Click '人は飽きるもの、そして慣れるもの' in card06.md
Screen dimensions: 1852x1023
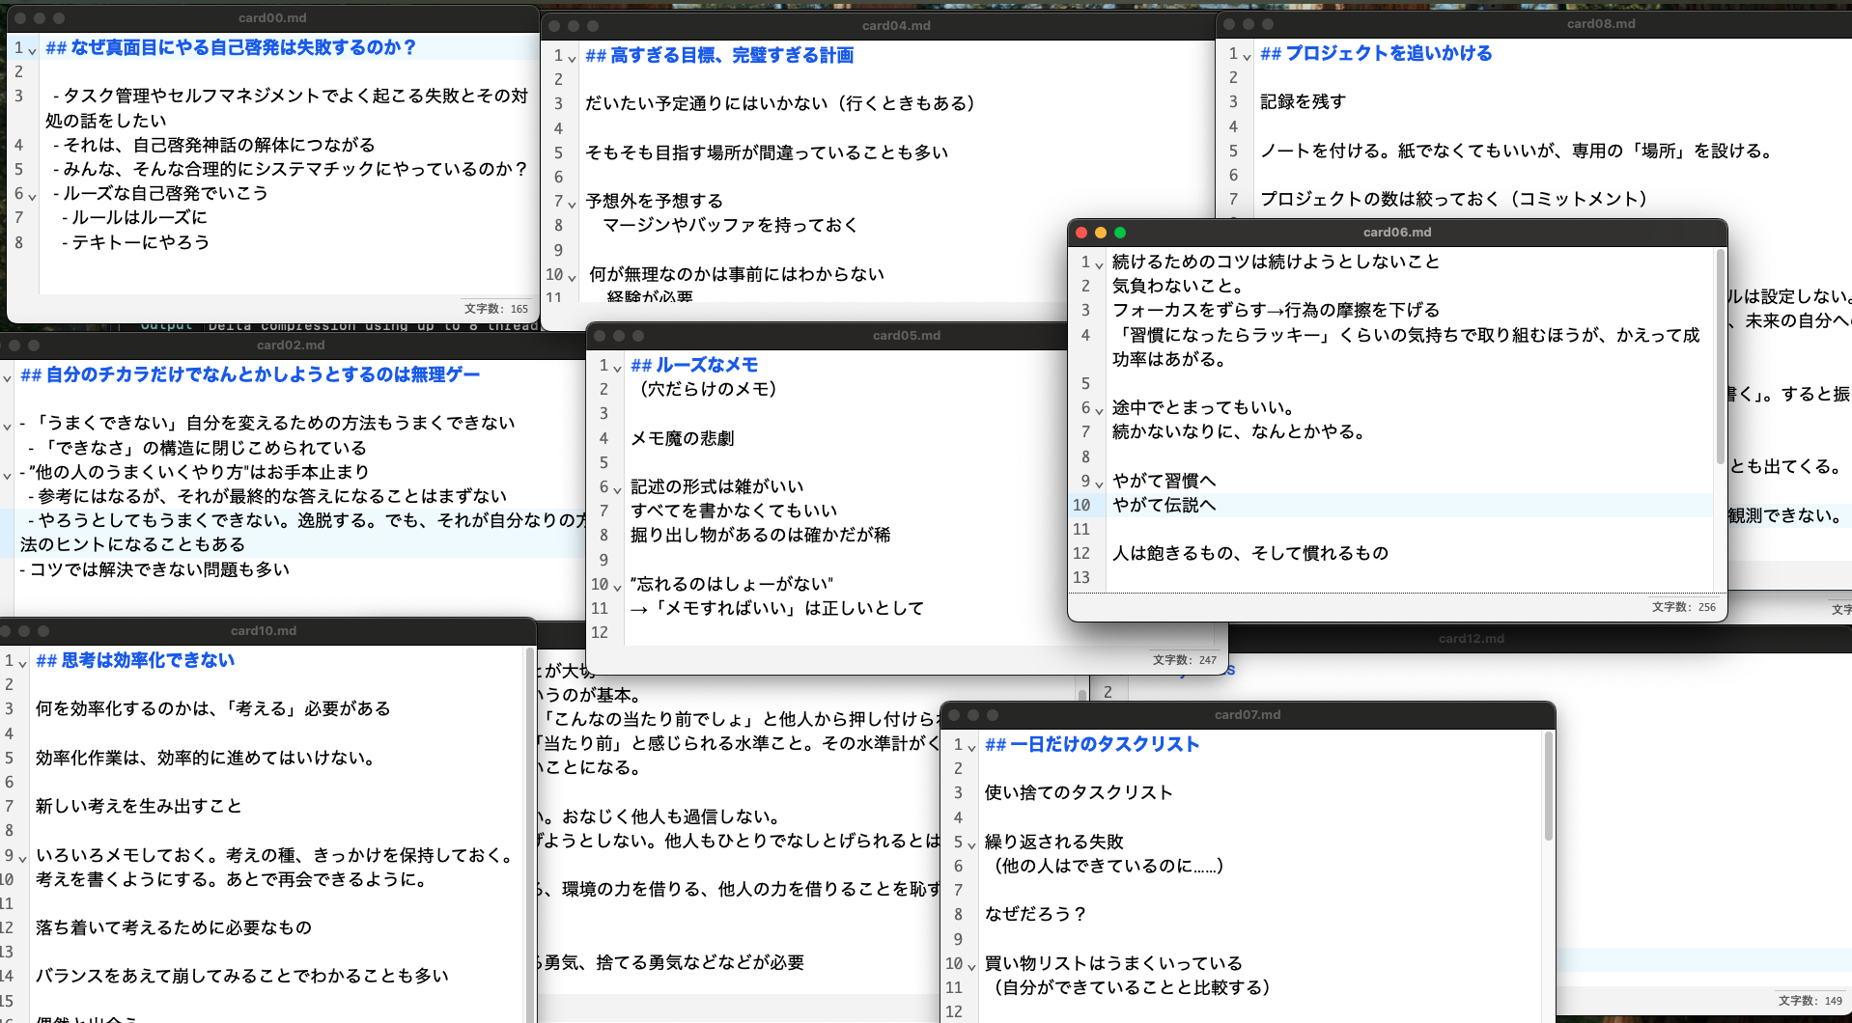[1250, 553]
